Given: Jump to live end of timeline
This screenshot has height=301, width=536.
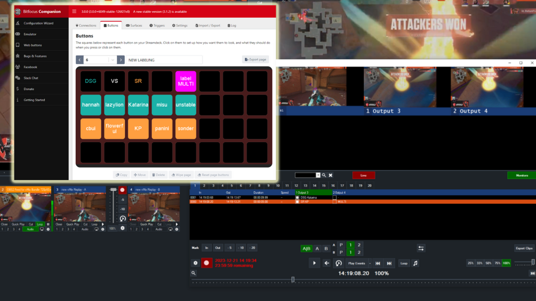Looking at the screenshot, I should point(533,273).
